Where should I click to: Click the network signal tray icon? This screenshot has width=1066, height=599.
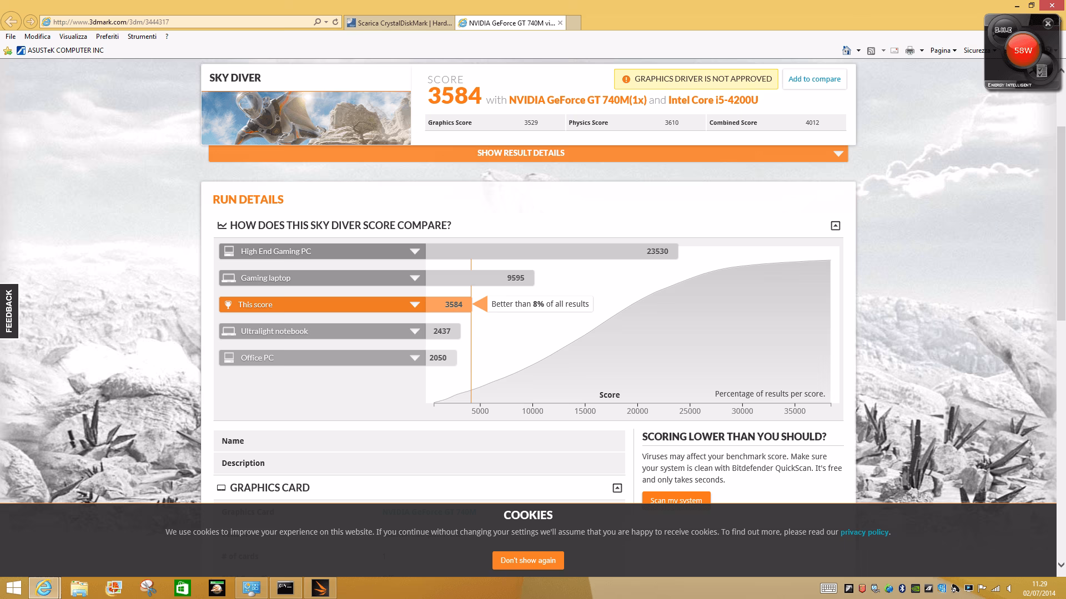point(995,588)
